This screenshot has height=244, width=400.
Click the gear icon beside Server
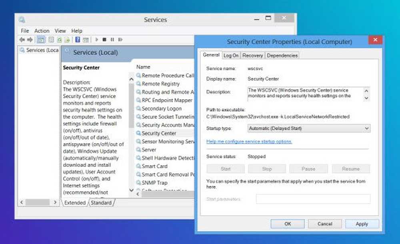tap(138, 150)
